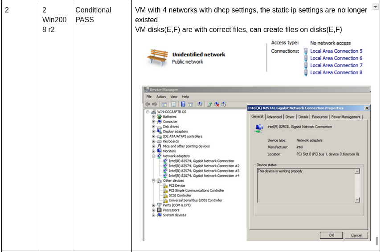The height and width of the screenshot is (252, 381).
Task: Click the Back arrow in Device Manager toolbar
Action: pyautogui.click(x=147, y=104)
